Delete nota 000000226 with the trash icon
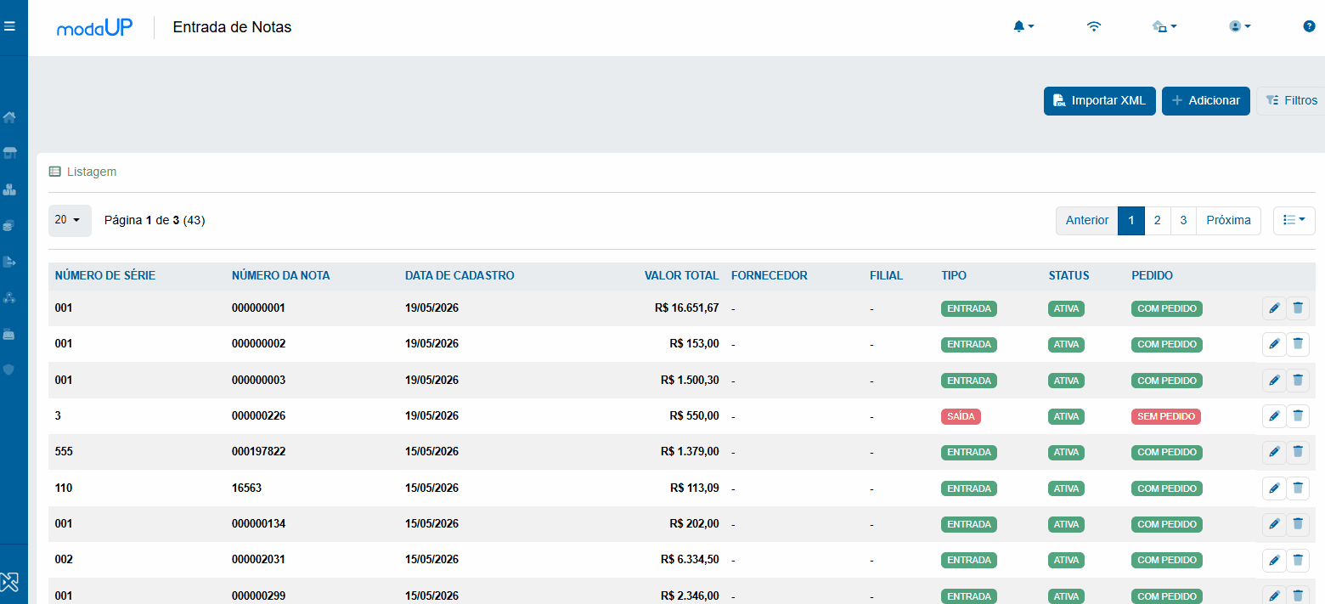1325x604 pixels. click(x=1298, y=416)
